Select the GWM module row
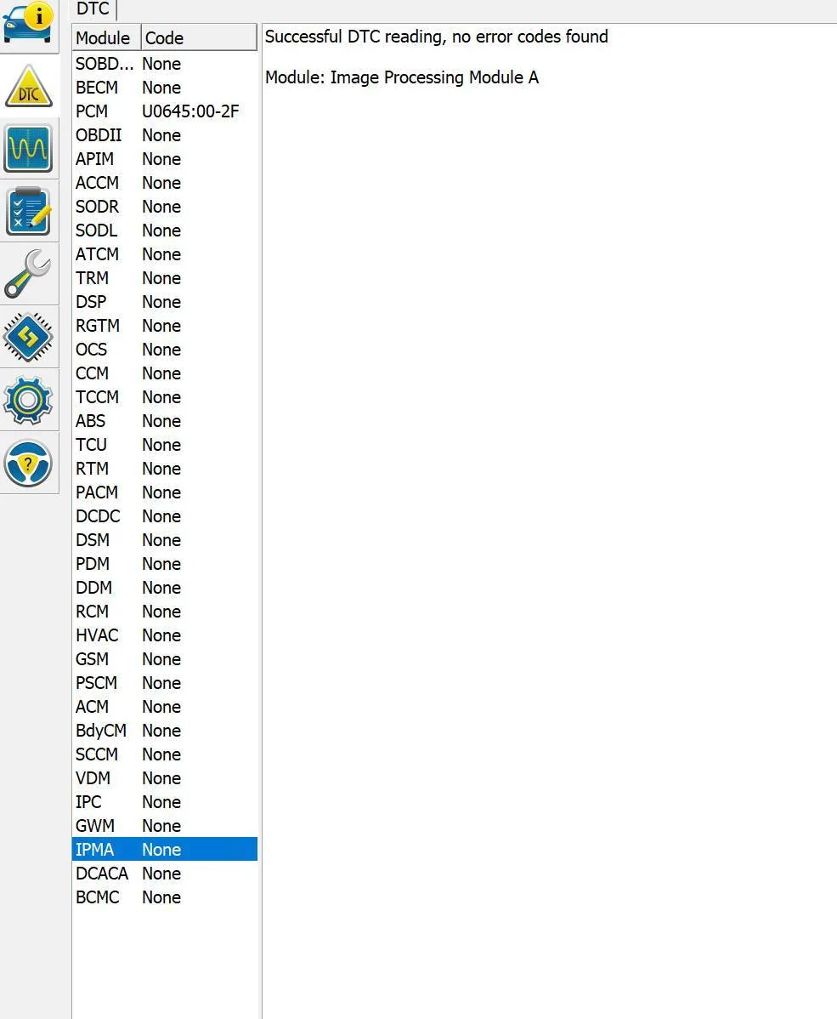837x1019 pixels. tap(164, 826)
